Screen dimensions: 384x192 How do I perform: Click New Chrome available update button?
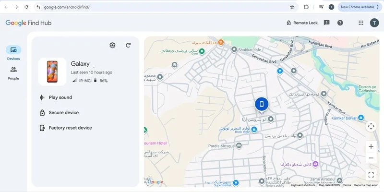[360, 7]
